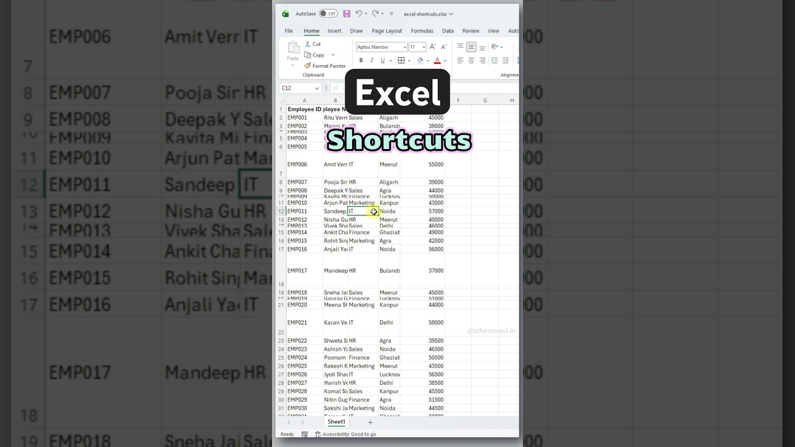Open the File tab
795x447 pixels.
pyautogui.click(x=289, y=30)
